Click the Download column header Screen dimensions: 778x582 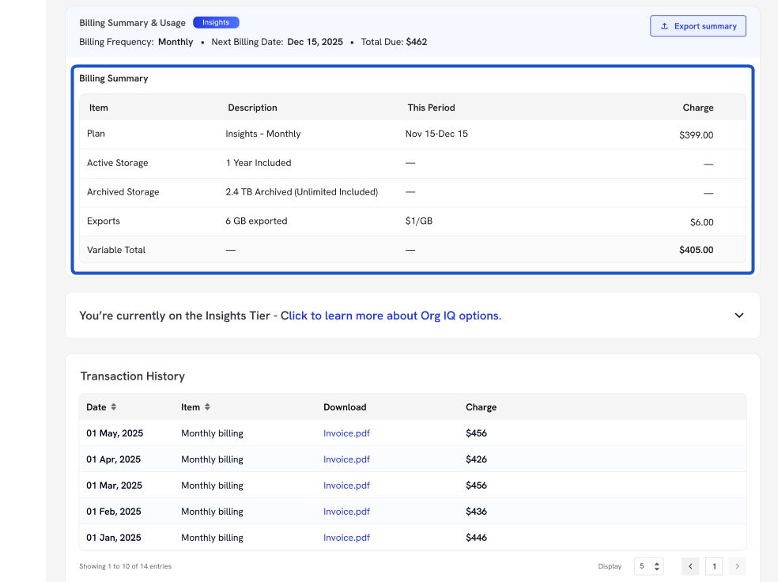(345, 407)
